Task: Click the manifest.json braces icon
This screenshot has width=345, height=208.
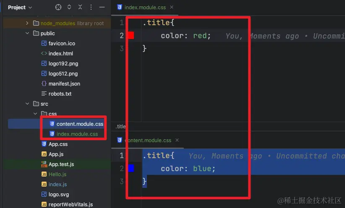Action: click(x=44, y=83)
